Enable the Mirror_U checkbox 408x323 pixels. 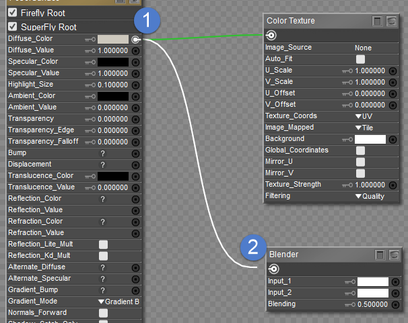point(360,162)
